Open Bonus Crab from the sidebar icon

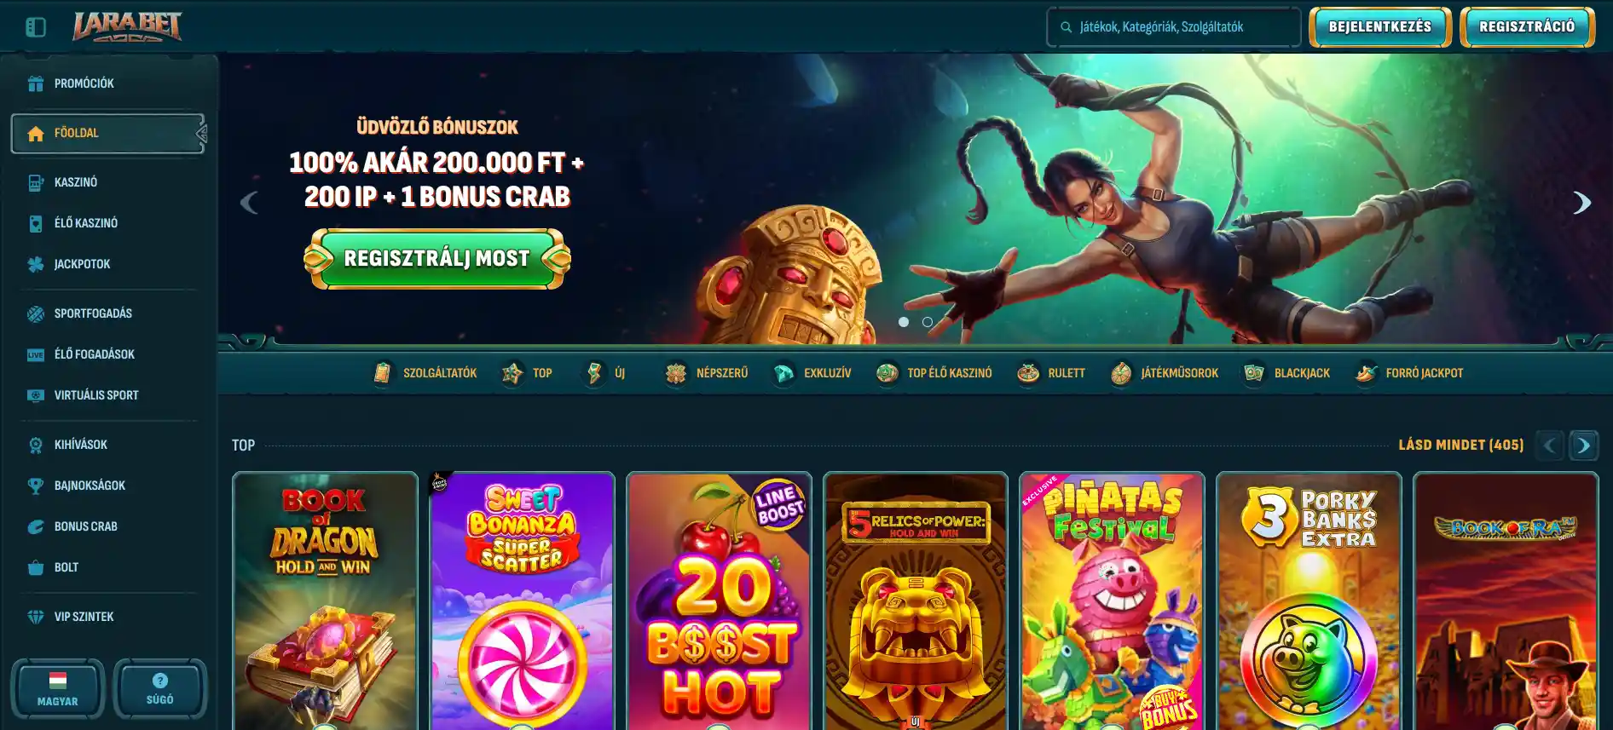[x=36, y=526]
